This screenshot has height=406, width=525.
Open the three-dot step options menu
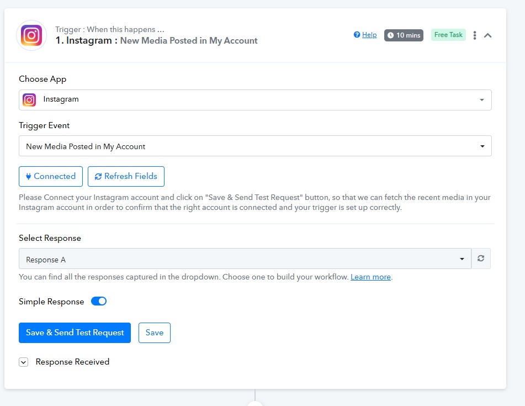click(474, 35)
